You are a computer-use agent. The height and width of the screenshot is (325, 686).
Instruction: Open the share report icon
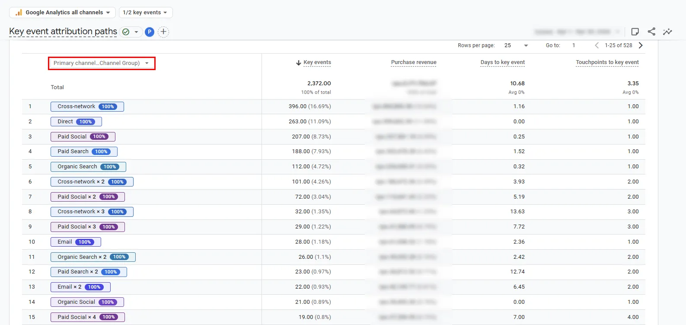click(x=651, y=32)
